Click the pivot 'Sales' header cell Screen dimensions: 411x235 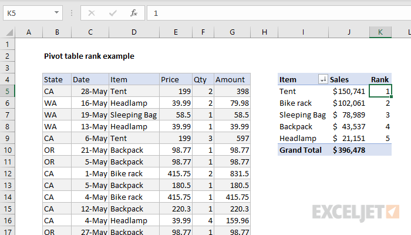[x=349, y=79]
